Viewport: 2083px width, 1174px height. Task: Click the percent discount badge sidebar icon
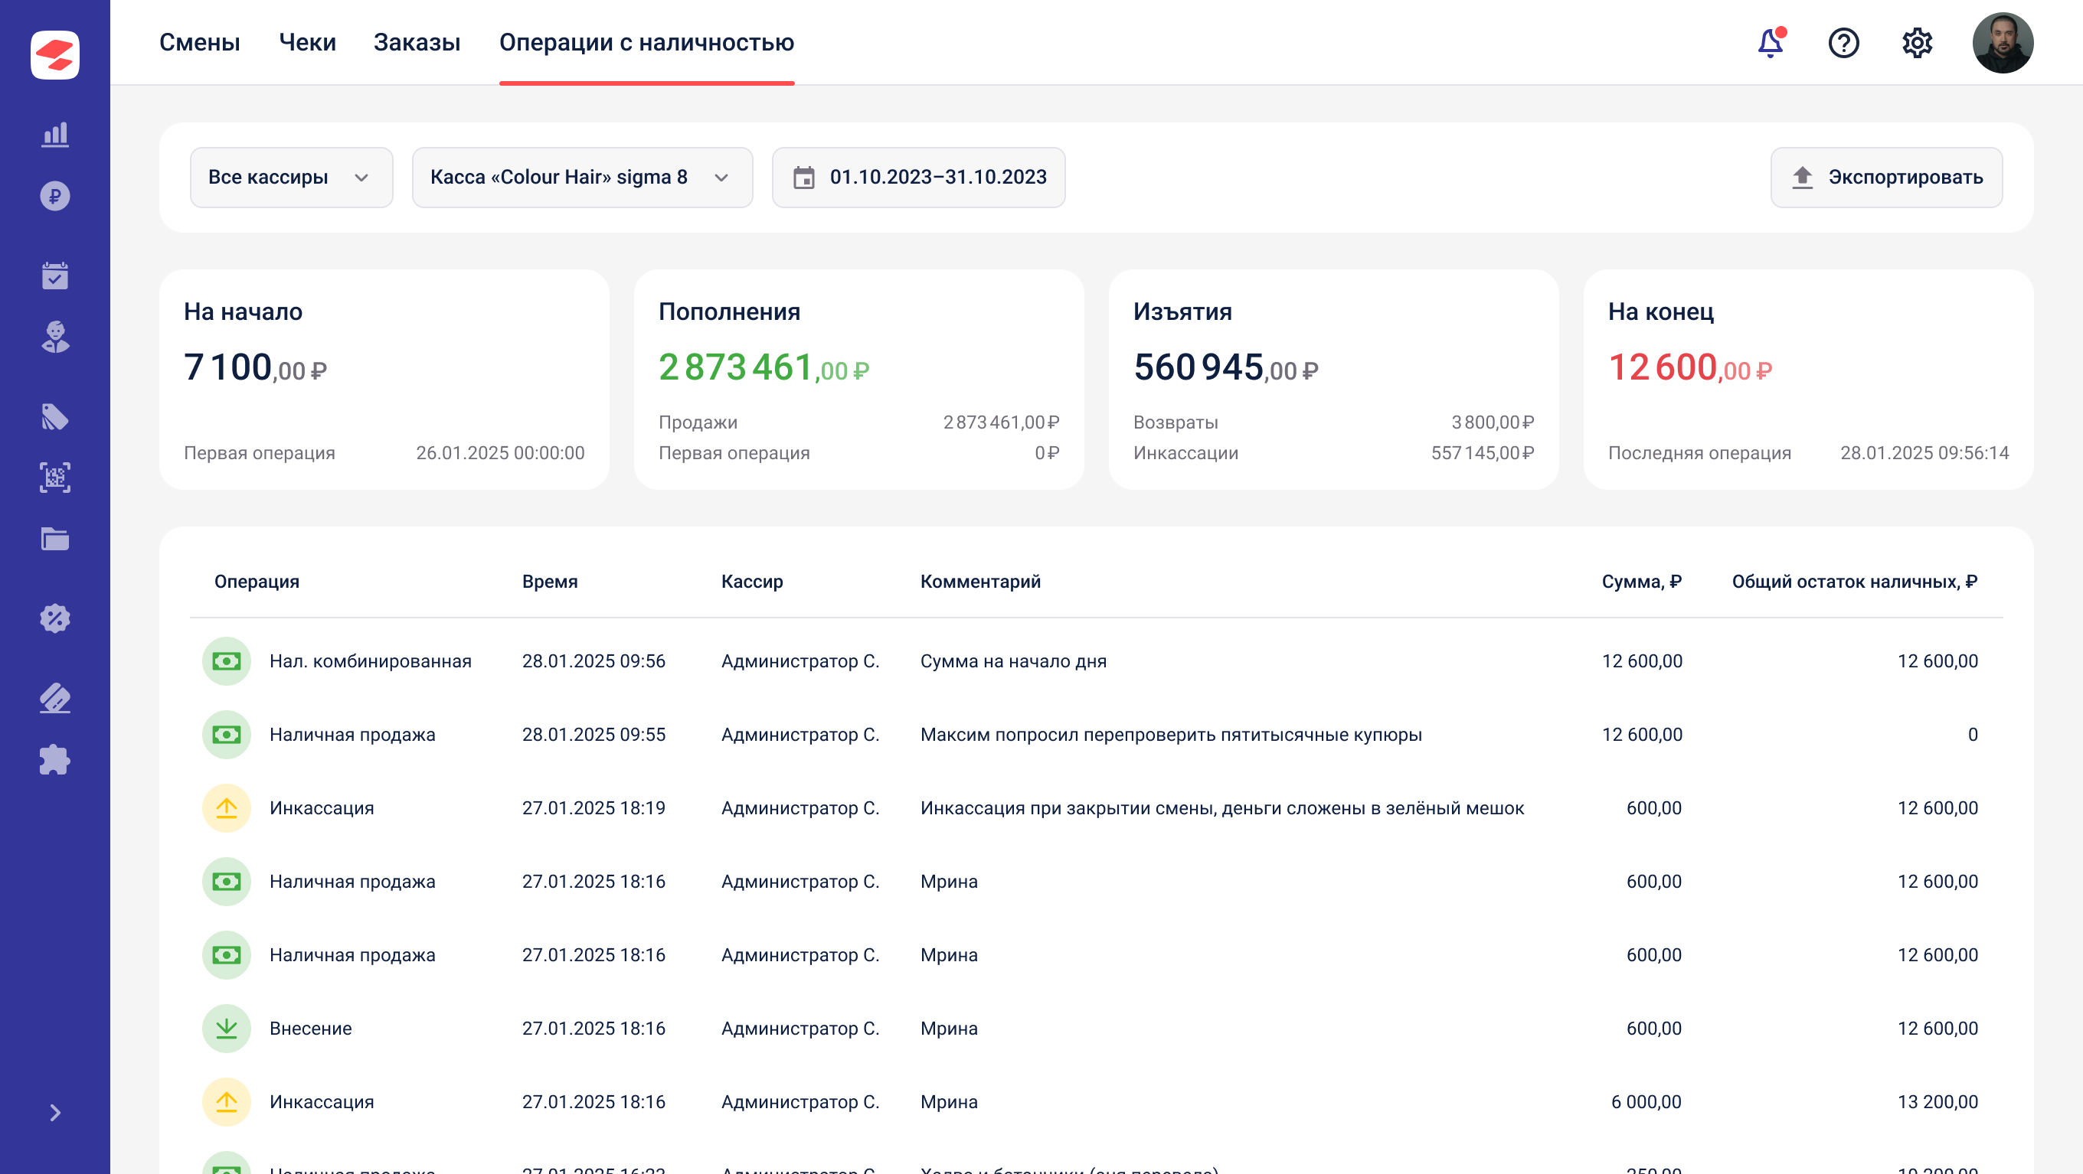pyautogui.click(x=55, y=618)
